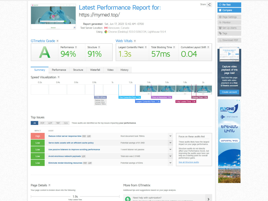Image resolution: width=268 pixels, height=201 pixels.
Task: Click the Web Vitals help icon
Action: click(135, 41)
